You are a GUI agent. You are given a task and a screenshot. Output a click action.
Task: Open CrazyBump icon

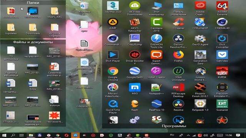click(x=135, y=38)
